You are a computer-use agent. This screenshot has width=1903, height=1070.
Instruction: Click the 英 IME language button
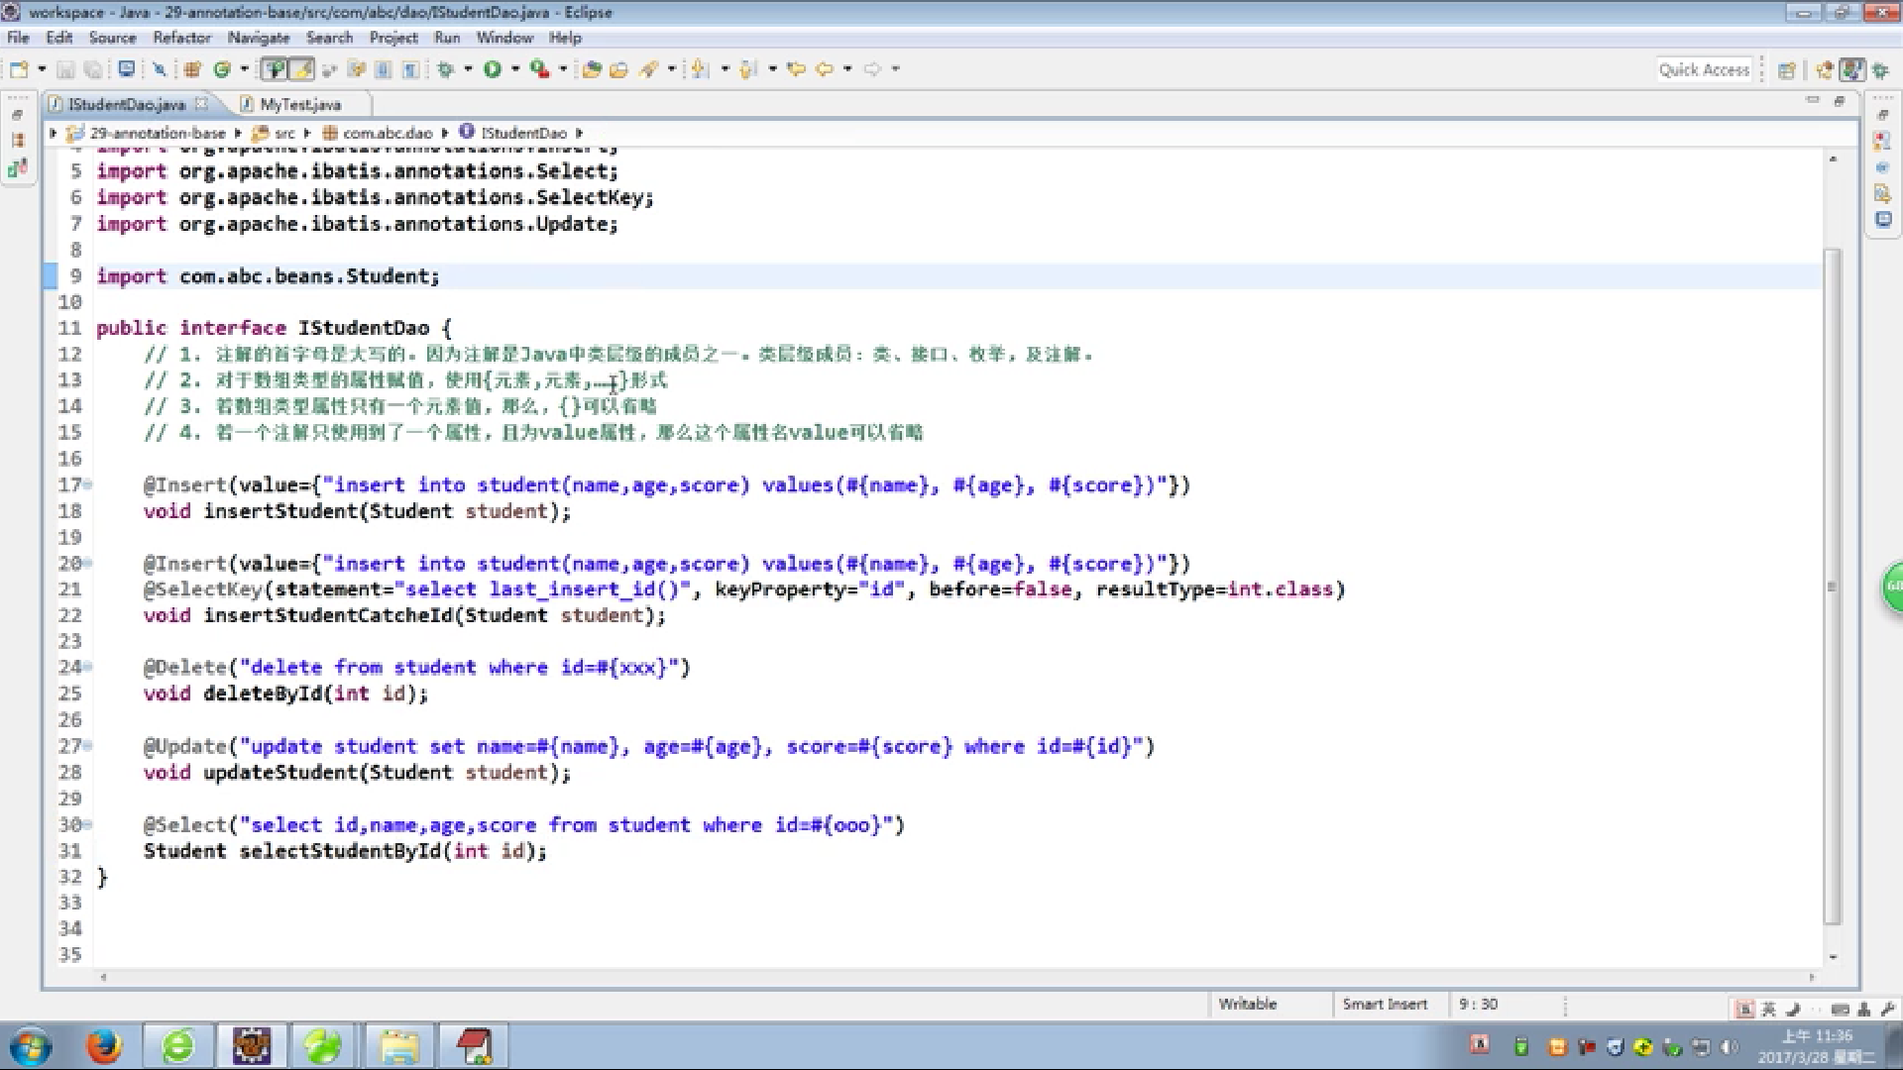(x=1769, y=1010)
